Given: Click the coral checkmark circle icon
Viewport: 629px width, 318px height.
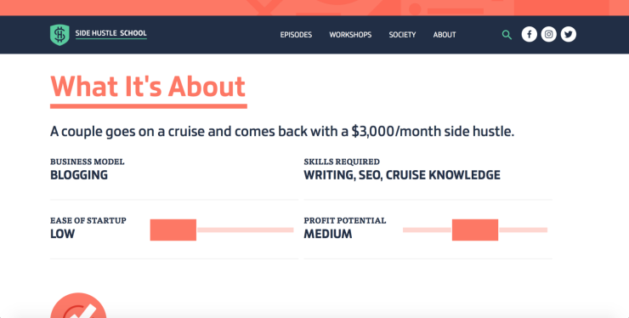Looking at the screenshot, I should point(78,305).
